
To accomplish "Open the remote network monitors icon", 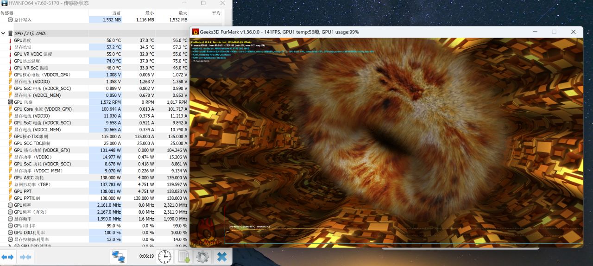I will pyautogui.click(x=119, y=256).
